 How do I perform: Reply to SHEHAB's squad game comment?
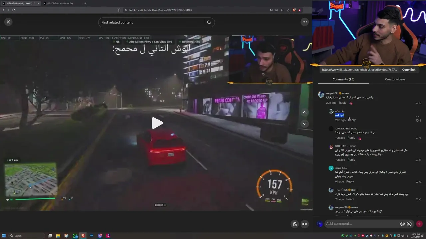(x=351, y=160)
